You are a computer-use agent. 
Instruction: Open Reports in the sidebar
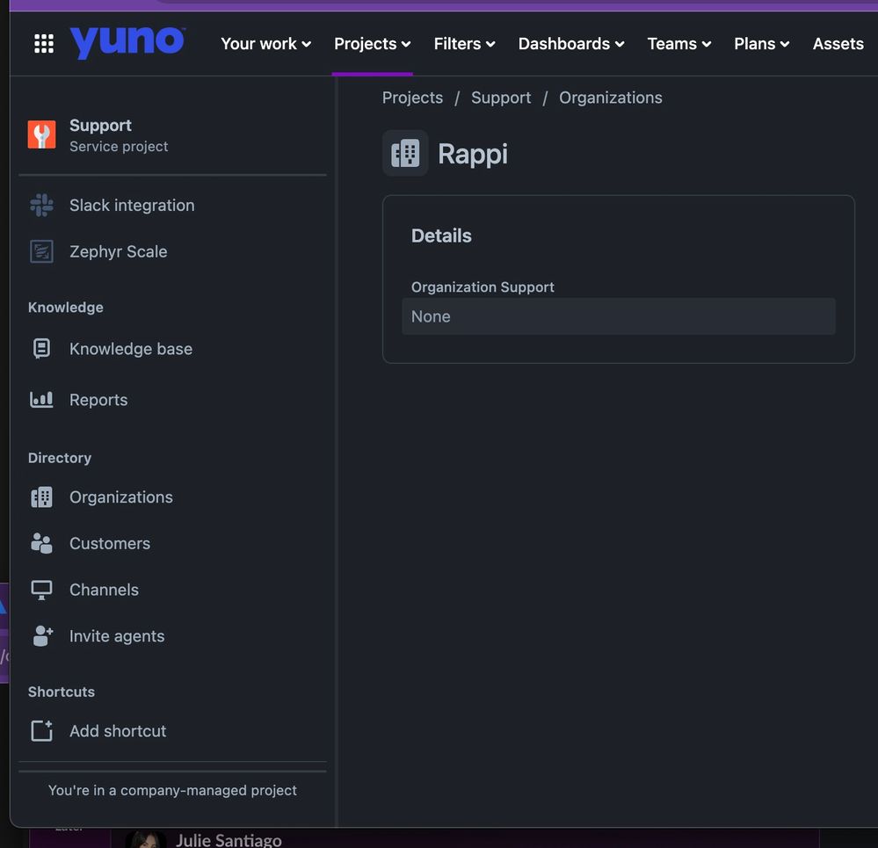98,400
